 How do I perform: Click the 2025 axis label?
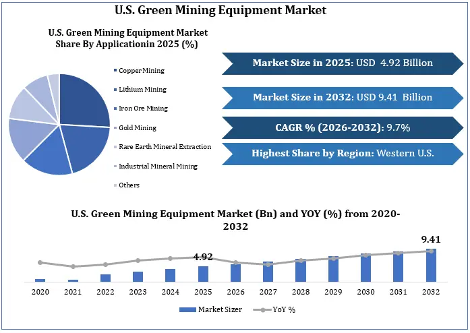[x=203, y=292]
